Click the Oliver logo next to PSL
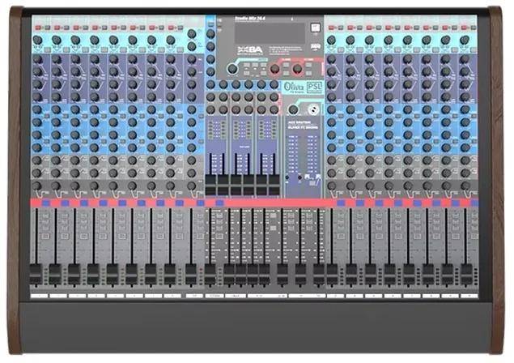This screenshot has height=363, width=514. (293, 88)
